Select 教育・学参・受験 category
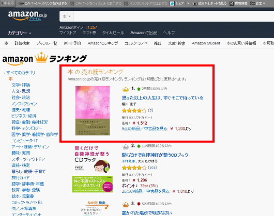274x216 pixels. click(26, 190)
